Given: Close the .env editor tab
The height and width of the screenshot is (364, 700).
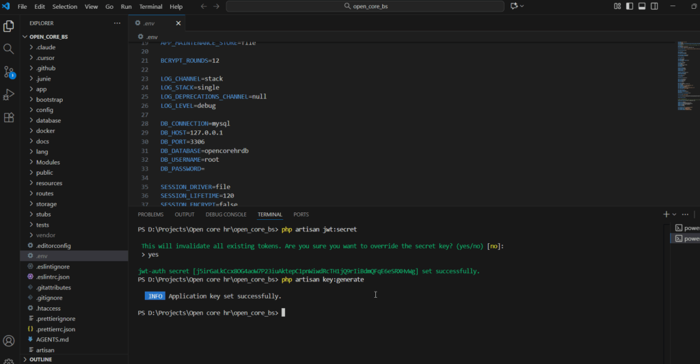Looking at the screenshot, I should (x=178, y=23).
